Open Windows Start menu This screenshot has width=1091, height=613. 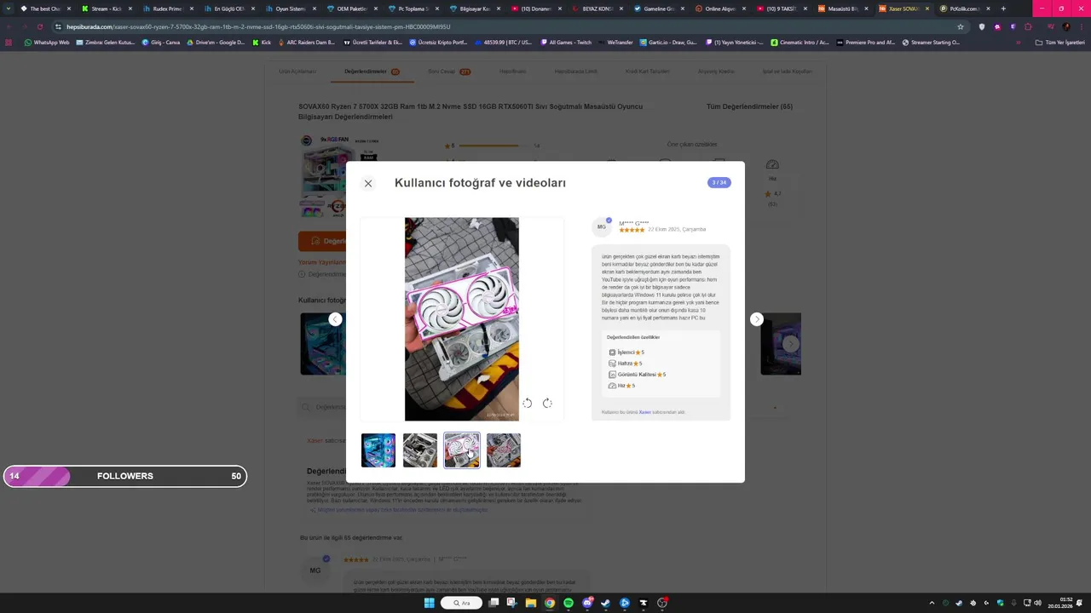point(430,603)
